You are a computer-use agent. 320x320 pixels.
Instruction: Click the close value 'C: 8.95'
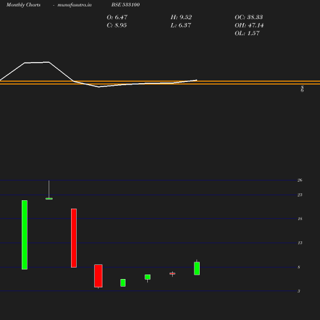(x=116, y=26)
